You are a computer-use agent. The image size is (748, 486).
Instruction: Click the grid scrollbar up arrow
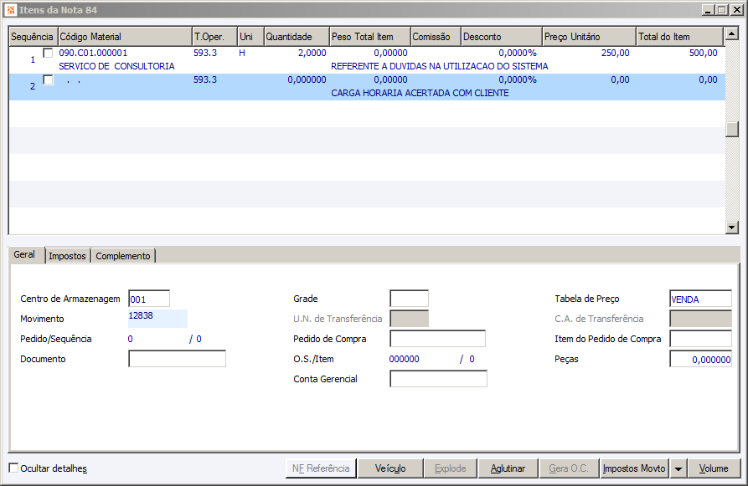point(732,33)
